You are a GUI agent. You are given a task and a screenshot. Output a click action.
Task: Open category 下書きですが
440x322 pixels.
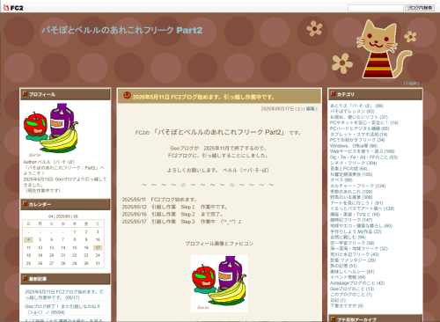click(347, 306)
